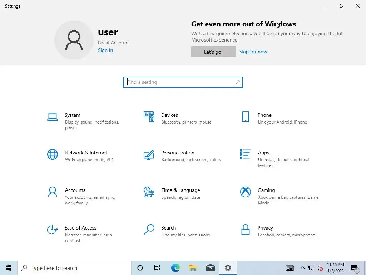Image resolution: width=366 pixels, height=275 pixels.
Task: Click the Gaming Xbox icon
Action: pos(245,192)
